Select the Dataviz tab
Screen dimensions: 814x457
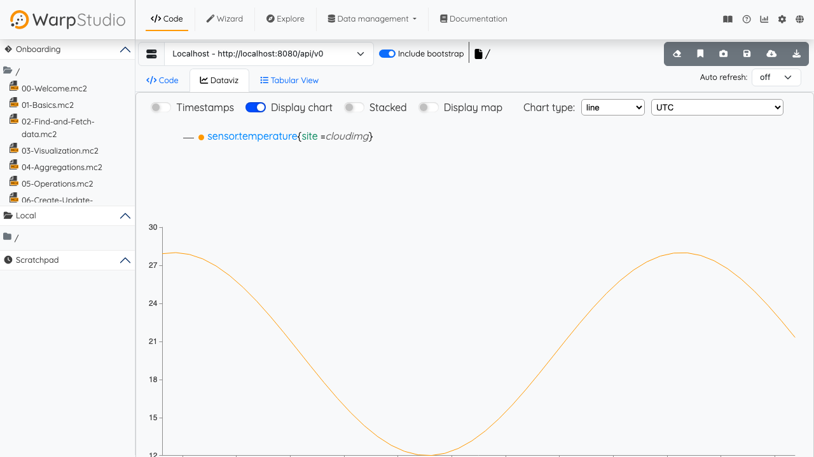pyautogui.click(x=219, y=81)
